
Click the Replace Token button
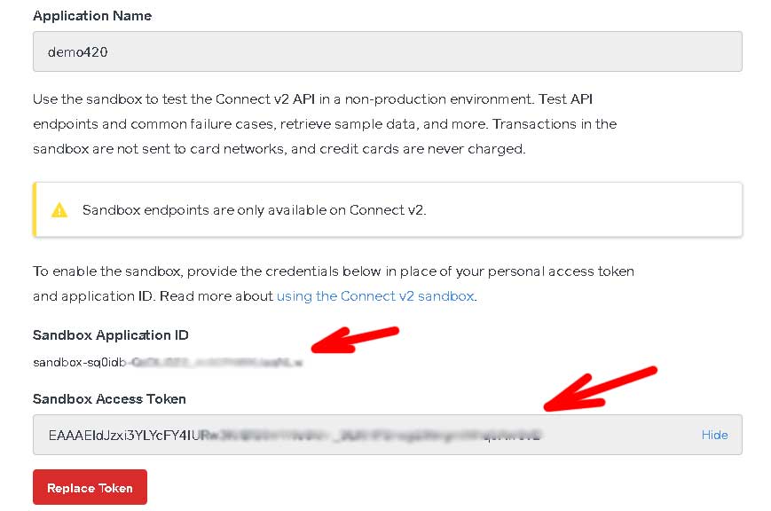coord(90,487)
